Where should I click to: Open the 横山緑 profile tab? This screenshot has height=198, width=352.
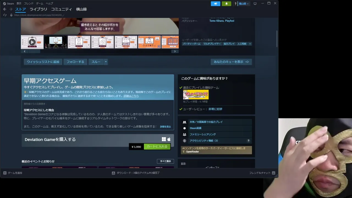(81, 9)
